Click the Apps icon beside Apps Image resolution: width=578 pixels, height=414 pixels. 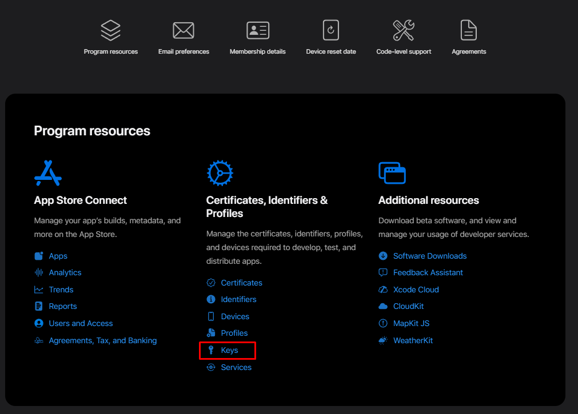tap(39, 256)
